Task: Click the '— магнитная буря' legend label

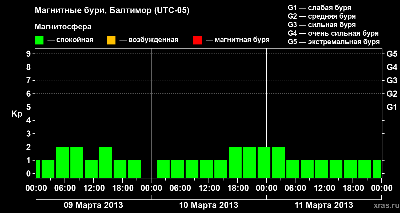Action: pos(238,40)
